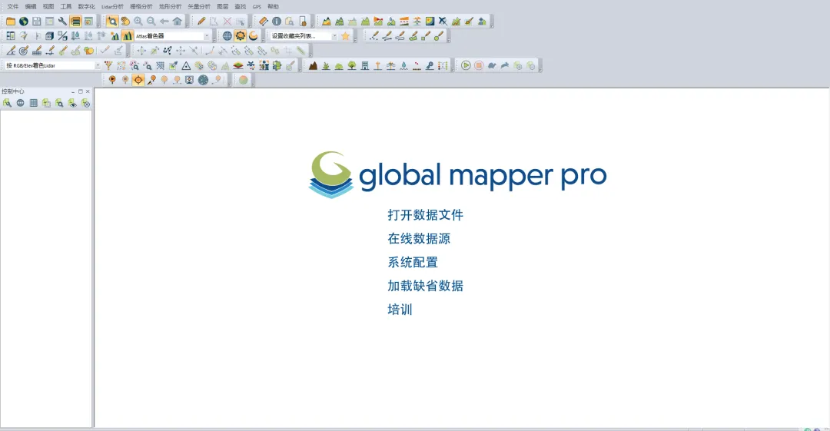Screen dimensions: 830x431
Task: Click the water droplet classification icon
Action: point(404,65)
